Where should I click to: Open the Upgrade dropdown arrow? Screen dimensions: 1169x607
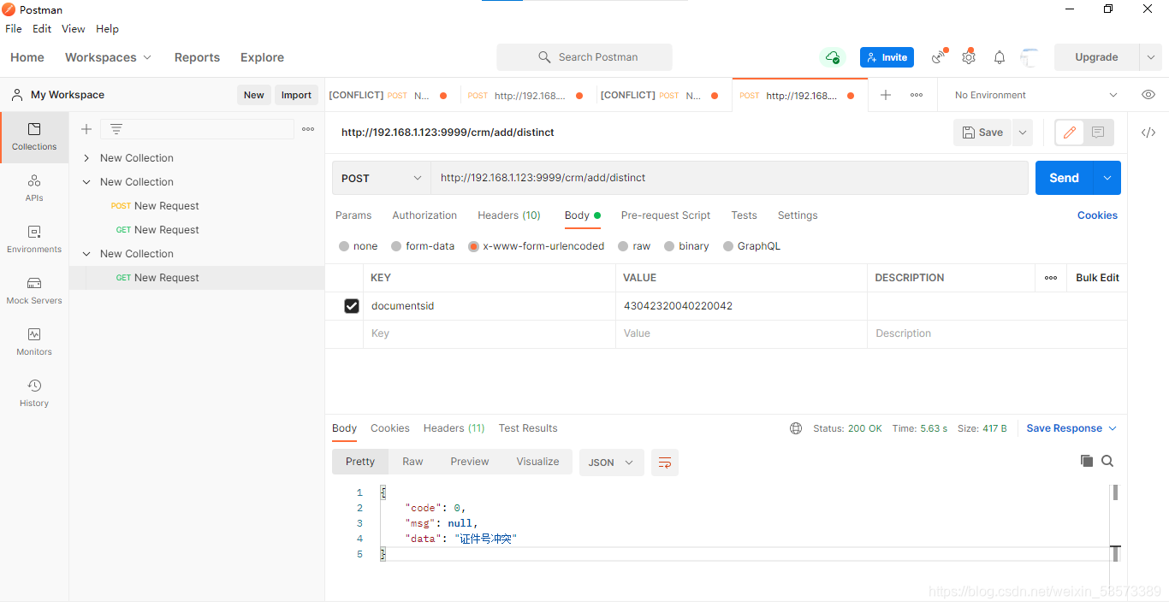(1150, 57)
